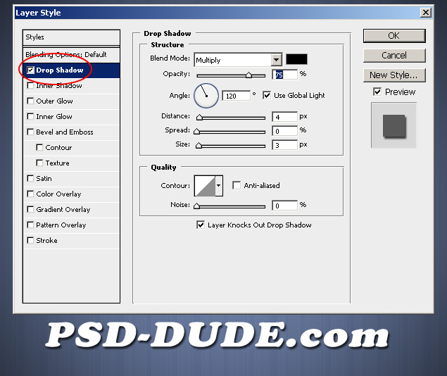
Task: Open the Outer Glow settings label
Action: coord(54,101)
